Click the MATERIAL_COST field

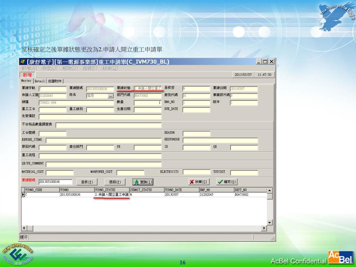point(59,173)
